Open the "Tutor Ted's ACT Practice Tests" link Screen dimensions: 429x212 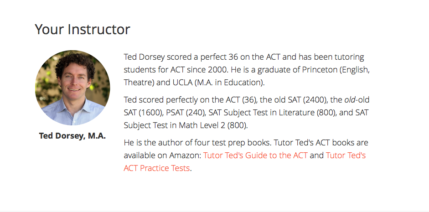(x=156, y=168)
